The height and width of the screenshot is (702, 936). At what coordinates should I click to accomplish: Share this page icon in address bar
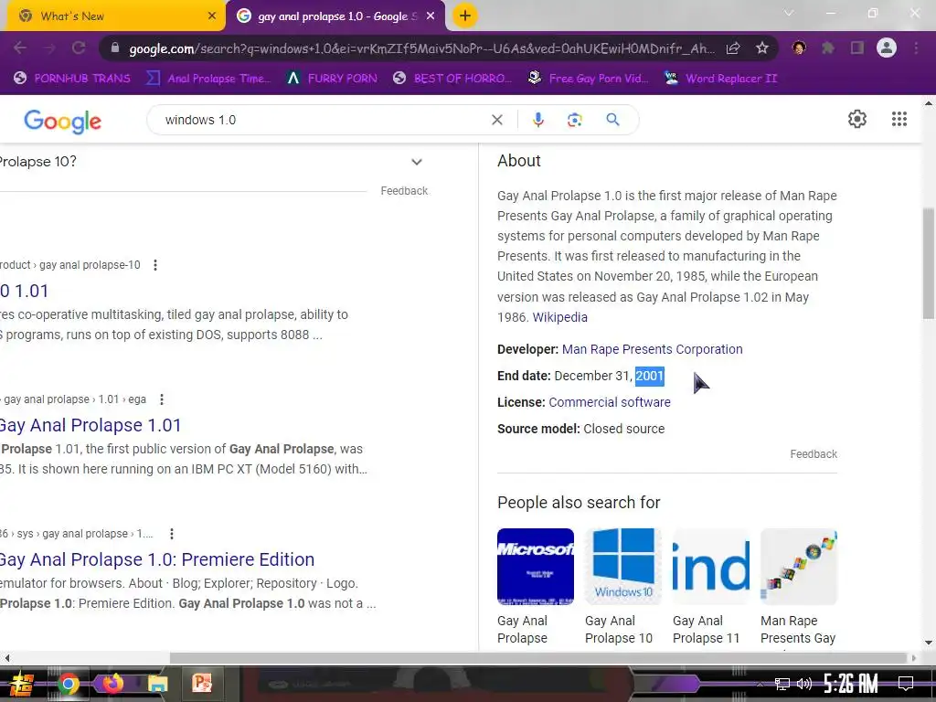[733, 48]
